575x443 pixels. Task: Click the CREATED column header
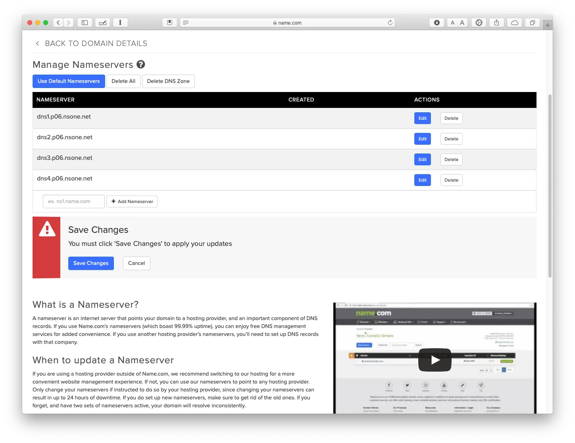point(301,100)
